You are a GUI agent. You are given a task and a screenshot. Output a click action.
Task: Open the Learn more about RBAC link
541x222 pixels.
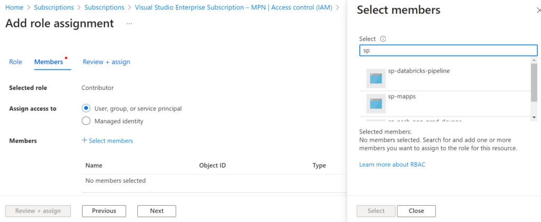392,164
